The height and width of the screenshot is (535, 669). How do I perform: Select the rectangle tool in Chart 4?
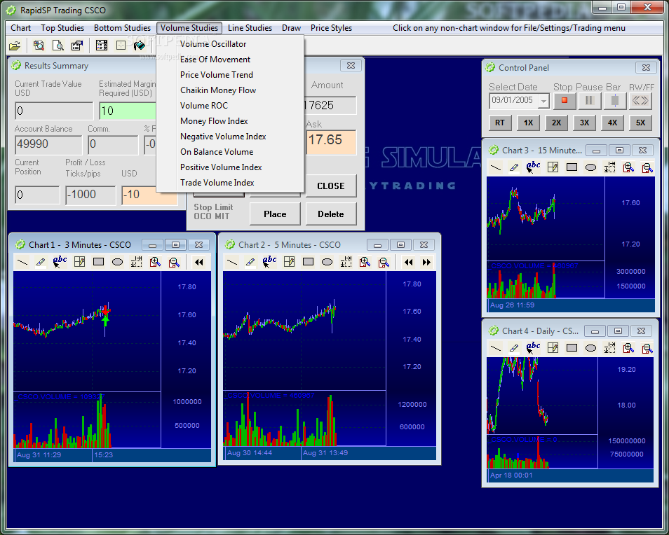pyautogui.click(x=572, y=348)
